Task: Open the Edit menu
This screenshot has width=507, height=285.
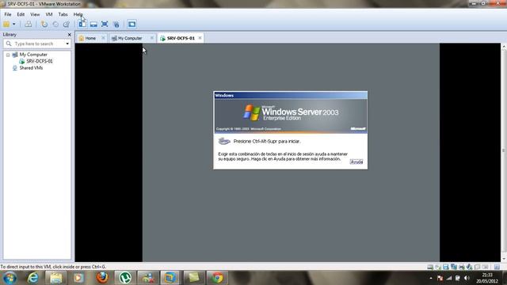Action: point(21,14)
